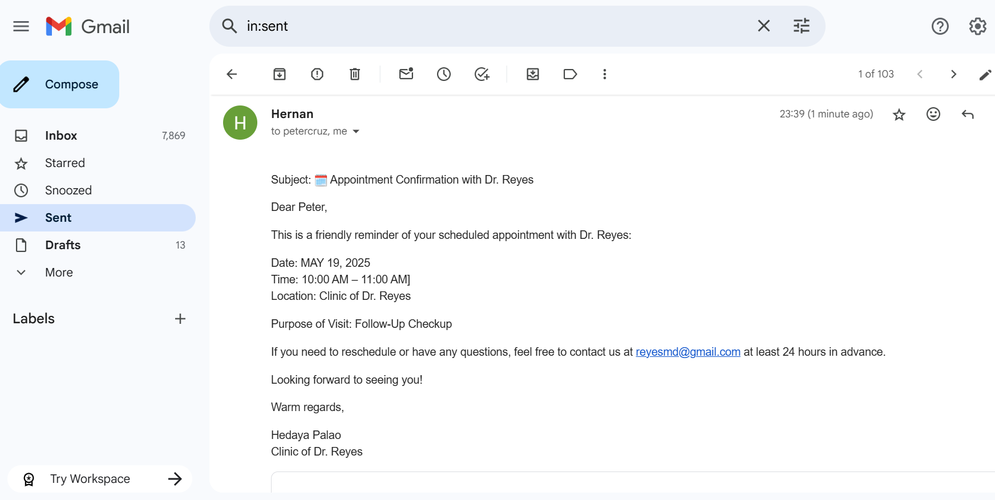Viewport: 995px width, 500px height.
Task: Snooze this email with clock icon
Action: tap(444, 74)
